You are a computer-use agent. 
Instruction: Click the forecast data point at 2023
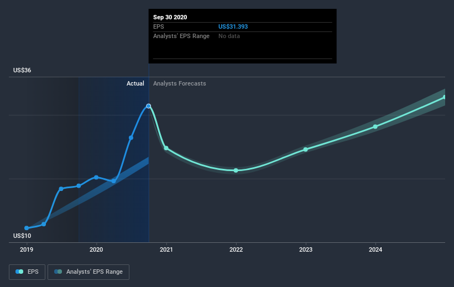(x=305, y=150)
